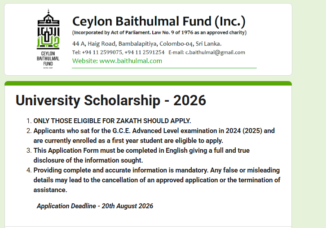Click the complete and accurate information notice
The image size is (326, 228).
click(x=157, y=180)
